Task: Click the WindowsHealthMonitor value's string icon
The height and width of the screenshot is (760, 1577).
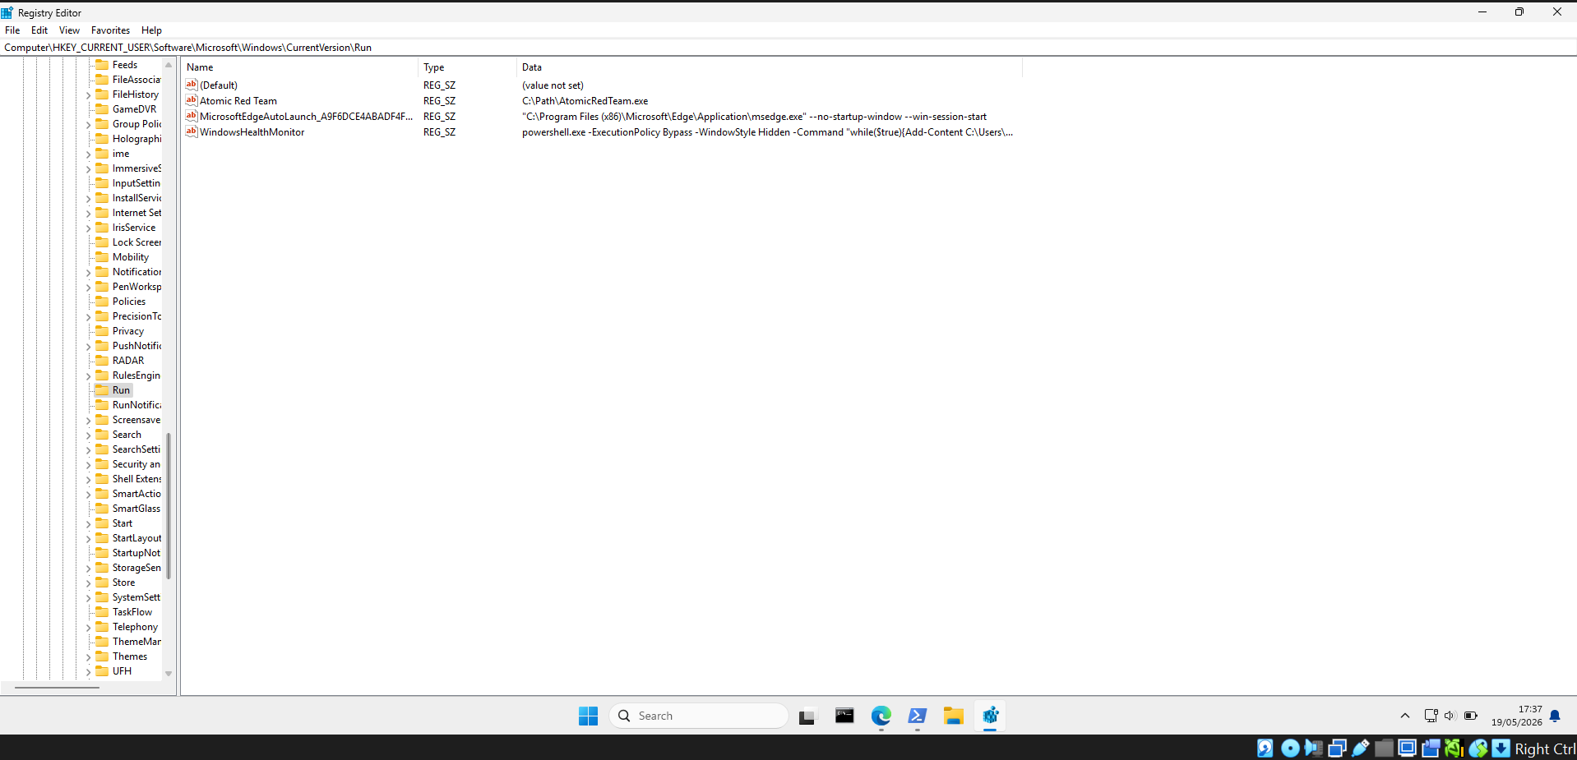Action: click(192, 131)
